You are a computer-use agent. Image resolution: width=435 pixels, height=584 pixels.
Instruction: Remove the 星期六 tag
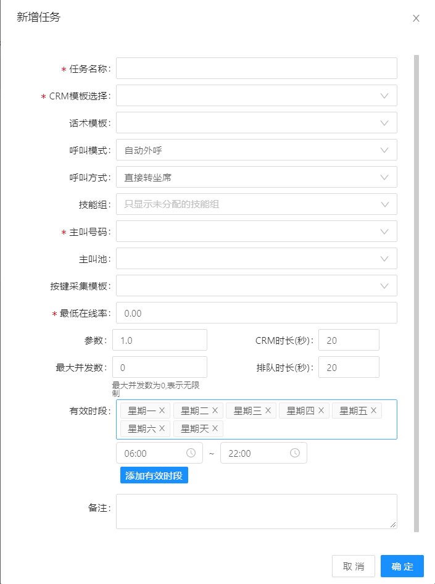pyautogui.click(x=162, y=428)
